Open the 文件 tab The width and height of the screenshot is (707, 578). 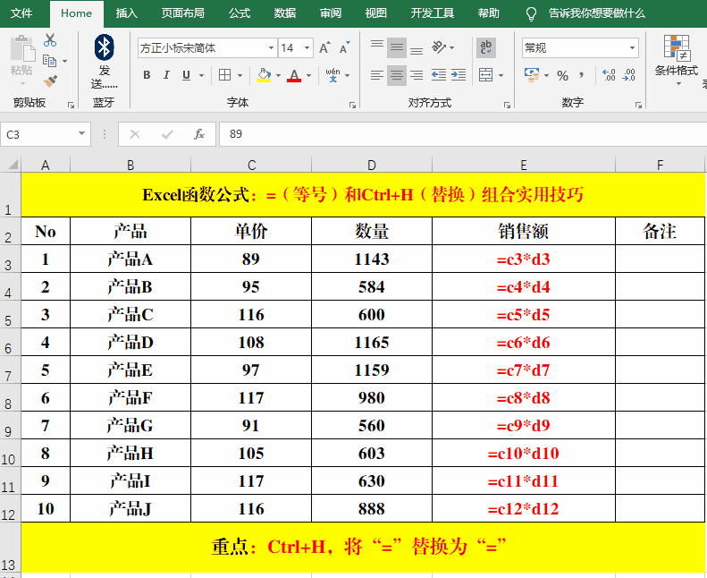tap(21, 13)
